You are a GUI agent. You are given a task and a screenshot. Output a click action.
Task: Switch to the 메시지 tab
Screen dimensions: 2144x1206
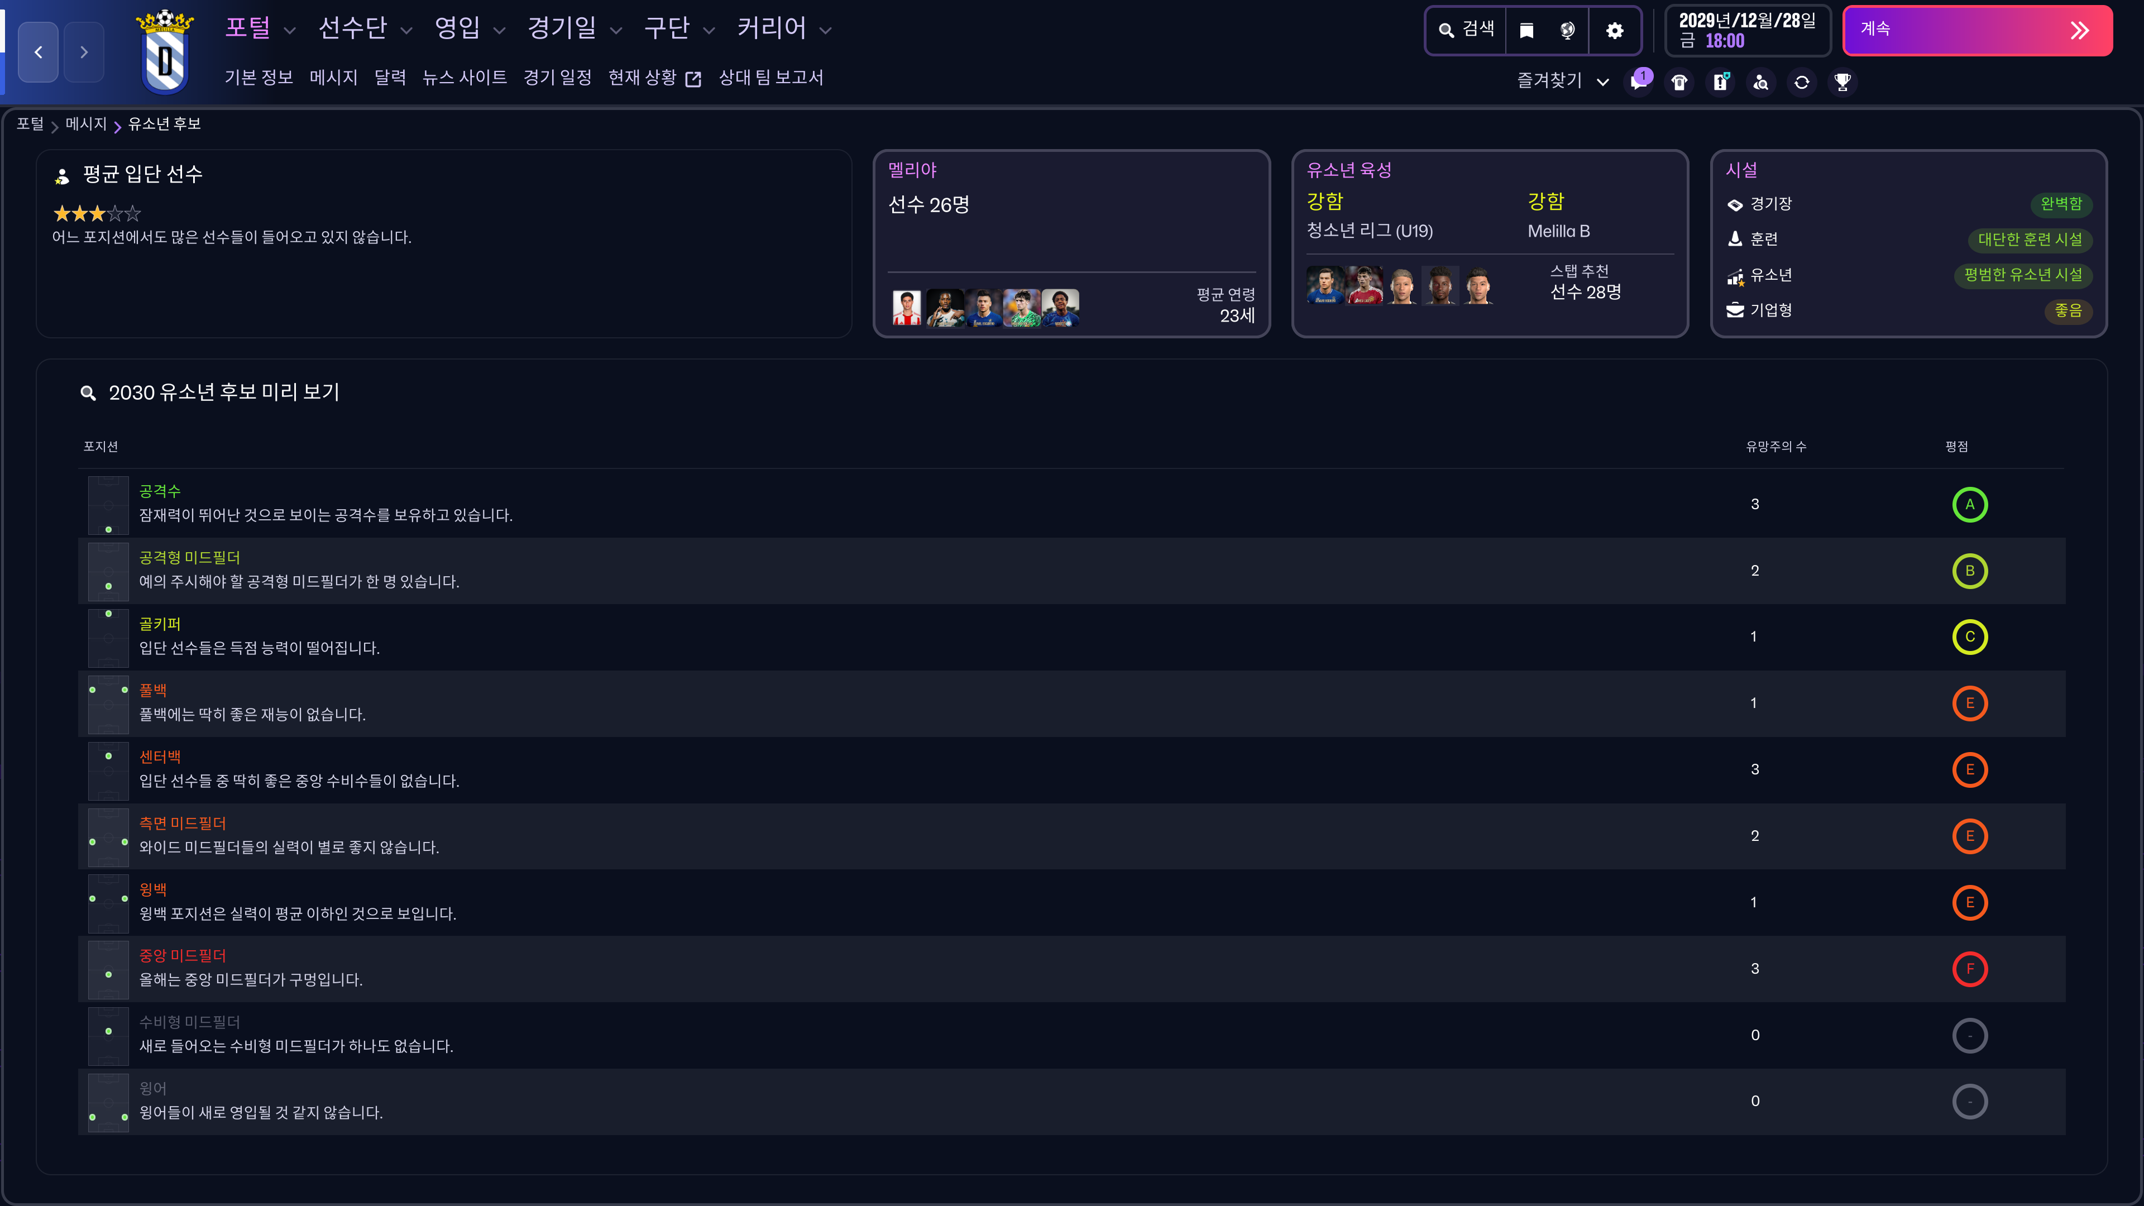333,78
